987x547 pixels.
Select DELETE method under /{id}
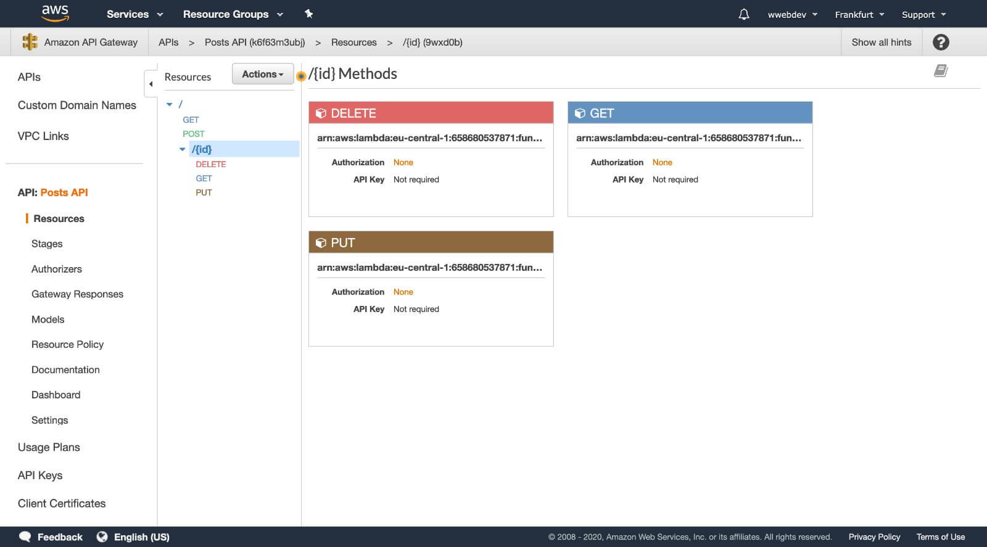tap(211, 164)
